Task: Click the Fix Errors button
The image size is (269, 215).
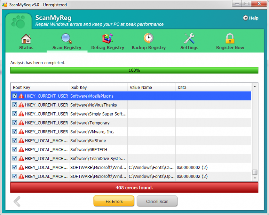Action: (114, 201)
